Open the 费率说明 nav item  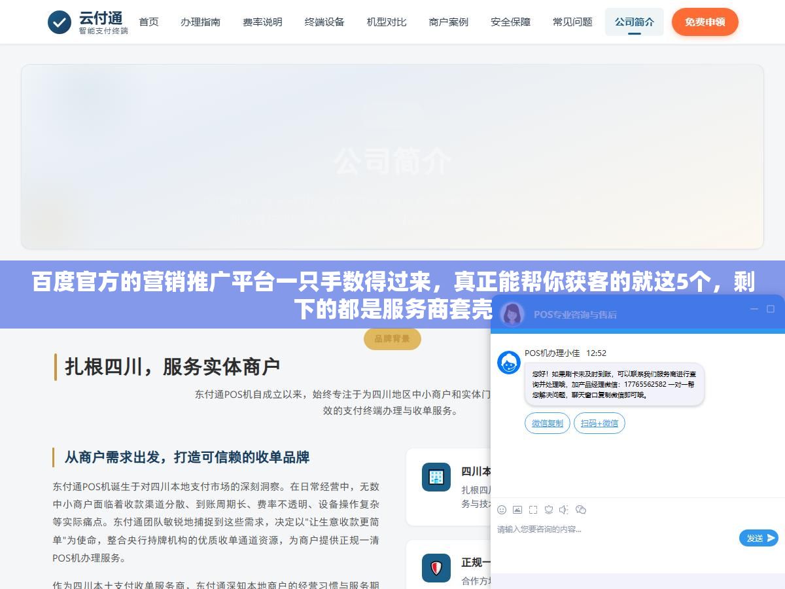(262, 22)
